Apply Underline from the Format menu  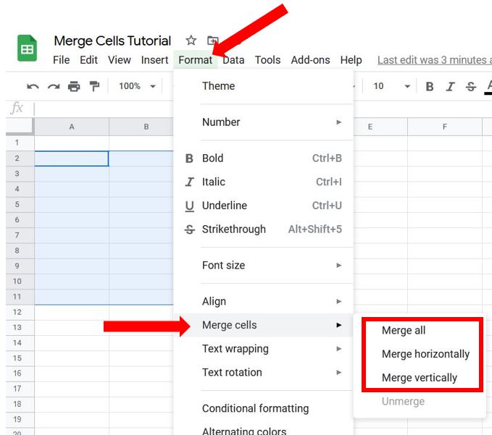pos(264,206)
